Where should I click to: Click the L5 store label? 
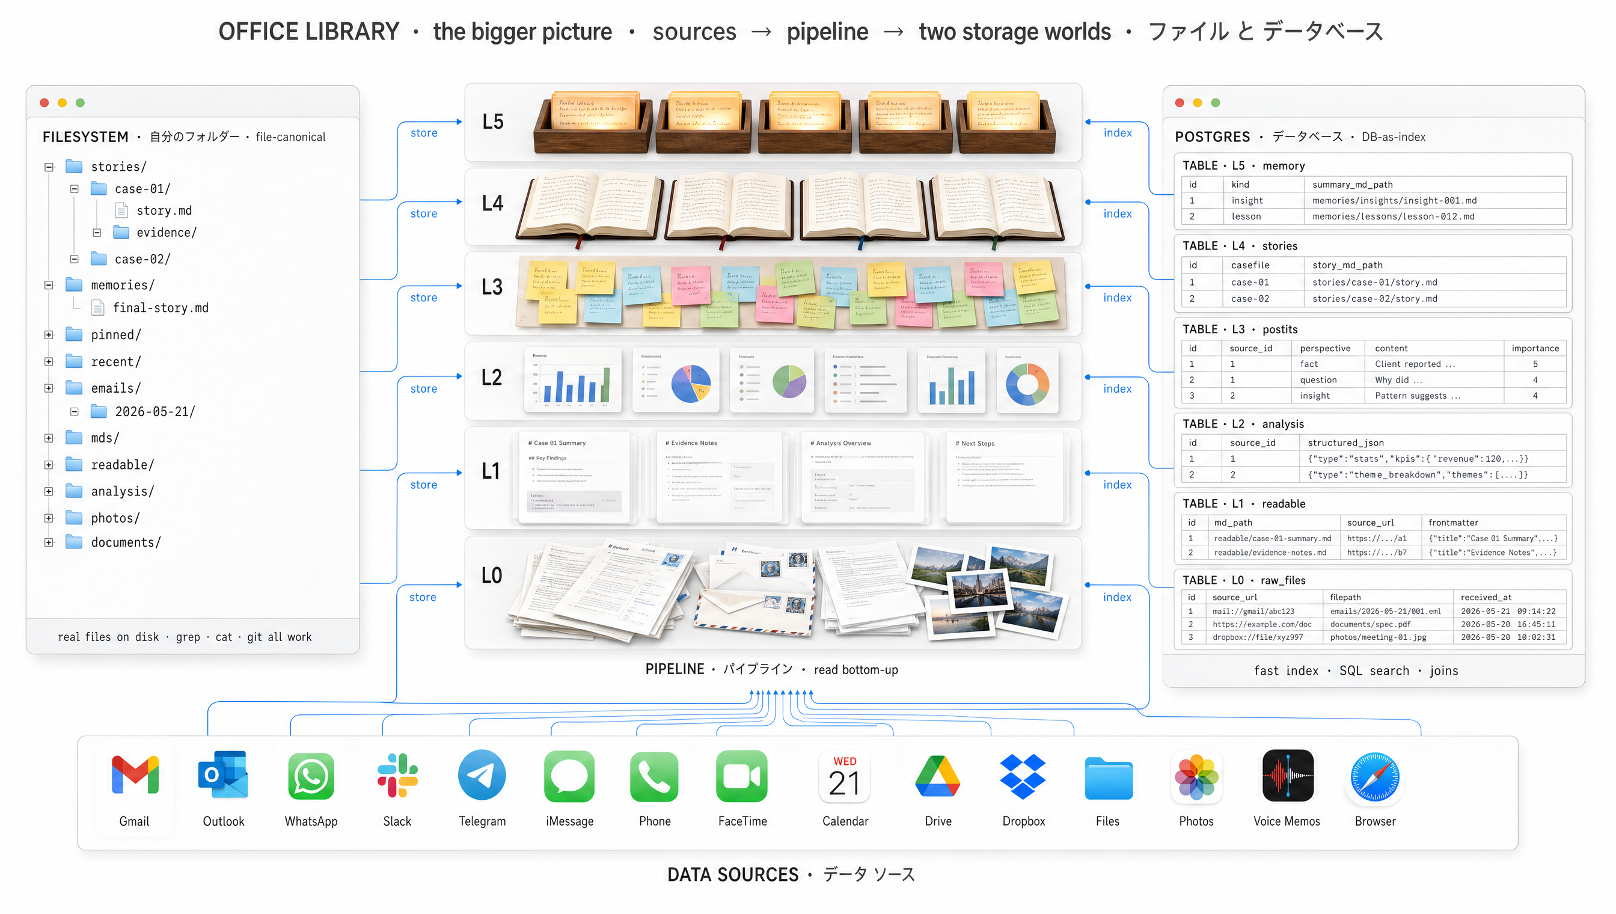(424, 132)
